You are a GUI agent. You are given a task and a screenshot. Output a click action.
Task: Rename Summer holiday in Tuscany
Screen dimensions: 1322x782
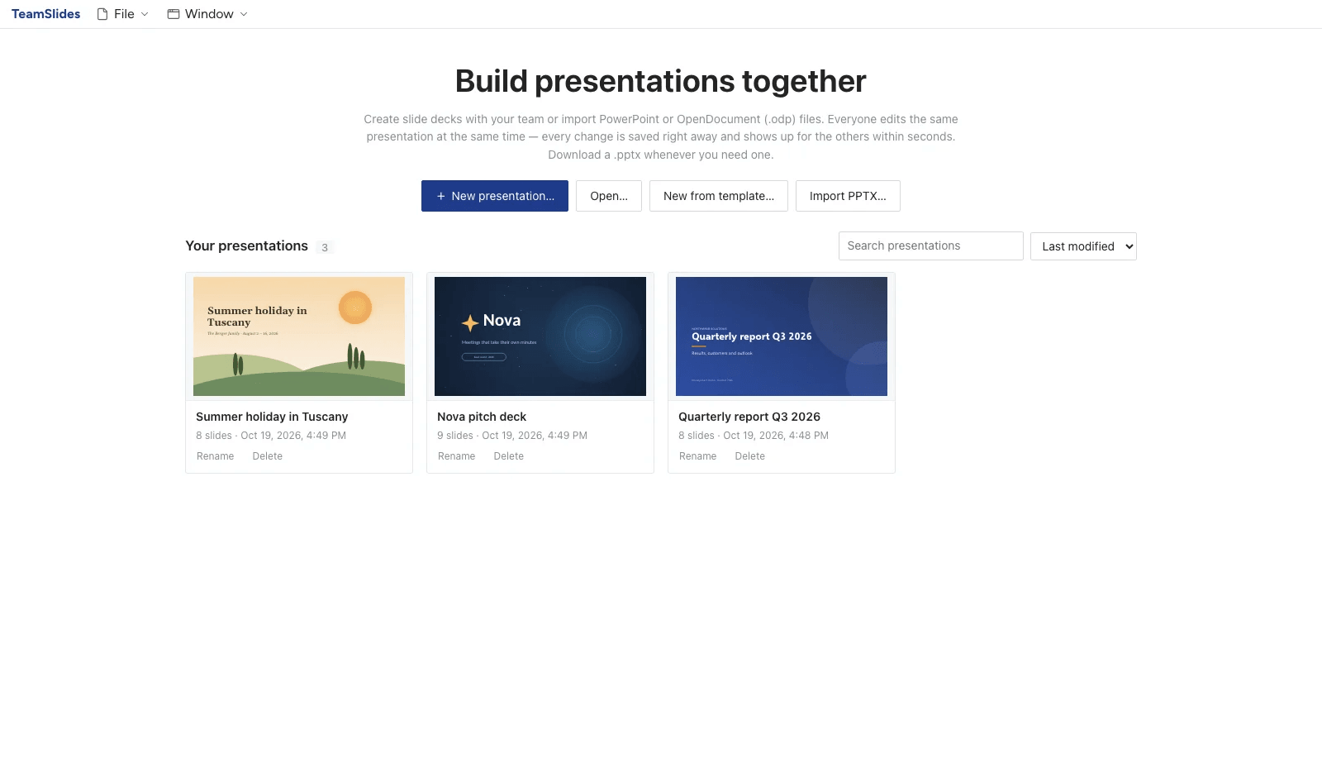(x=216, y=456)
